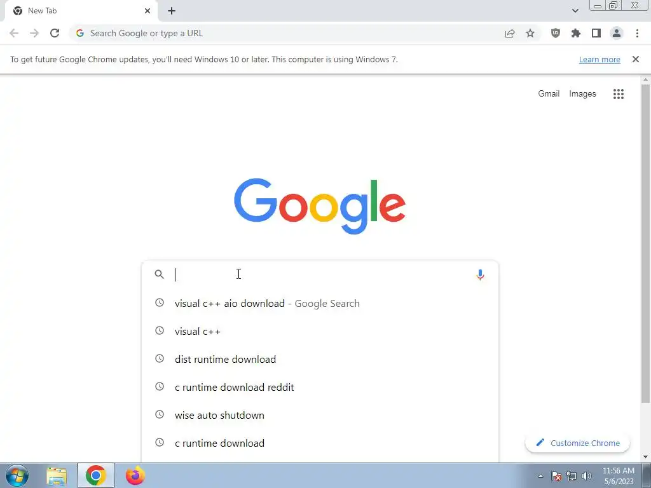Toggle the side panel icon
Viewport: 651px width, 488px height.
(x=596, y=33)
